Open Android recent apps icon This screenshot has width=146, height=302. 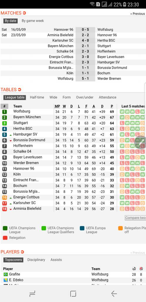click(x=32, y=294)
